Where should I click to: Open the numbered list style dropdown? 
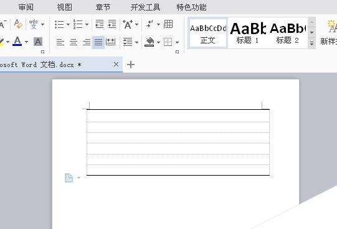point(87,24)
